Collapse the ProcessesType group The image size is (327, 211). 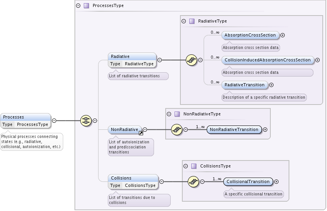tap(78, 6)
